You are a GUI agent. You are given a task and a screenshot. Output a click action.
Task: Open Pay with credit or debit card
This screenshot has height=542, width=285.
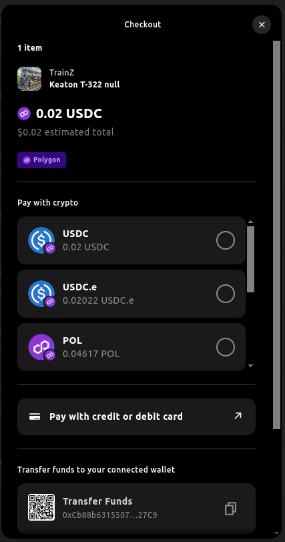click(136, 417)
